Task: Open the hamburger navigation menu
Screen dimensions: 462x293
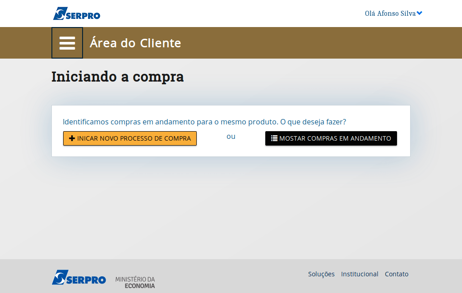Action: point(67,43)
